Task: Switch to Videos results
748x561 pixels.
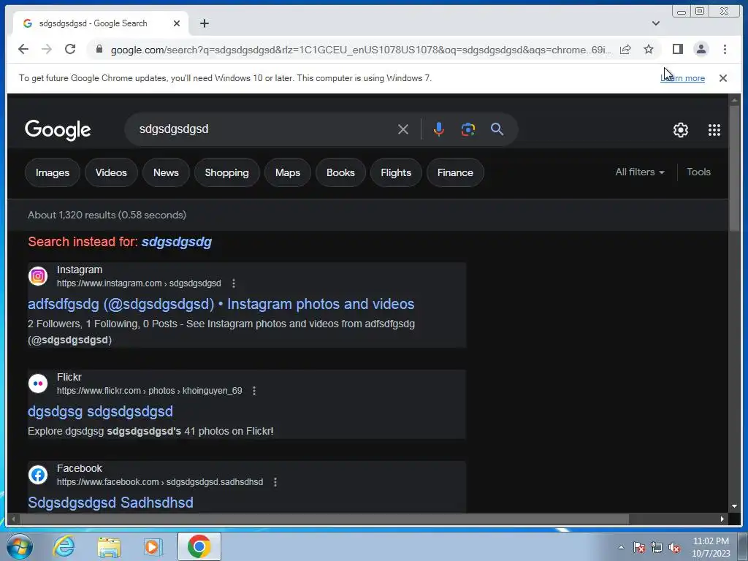Action: point(111,172)
